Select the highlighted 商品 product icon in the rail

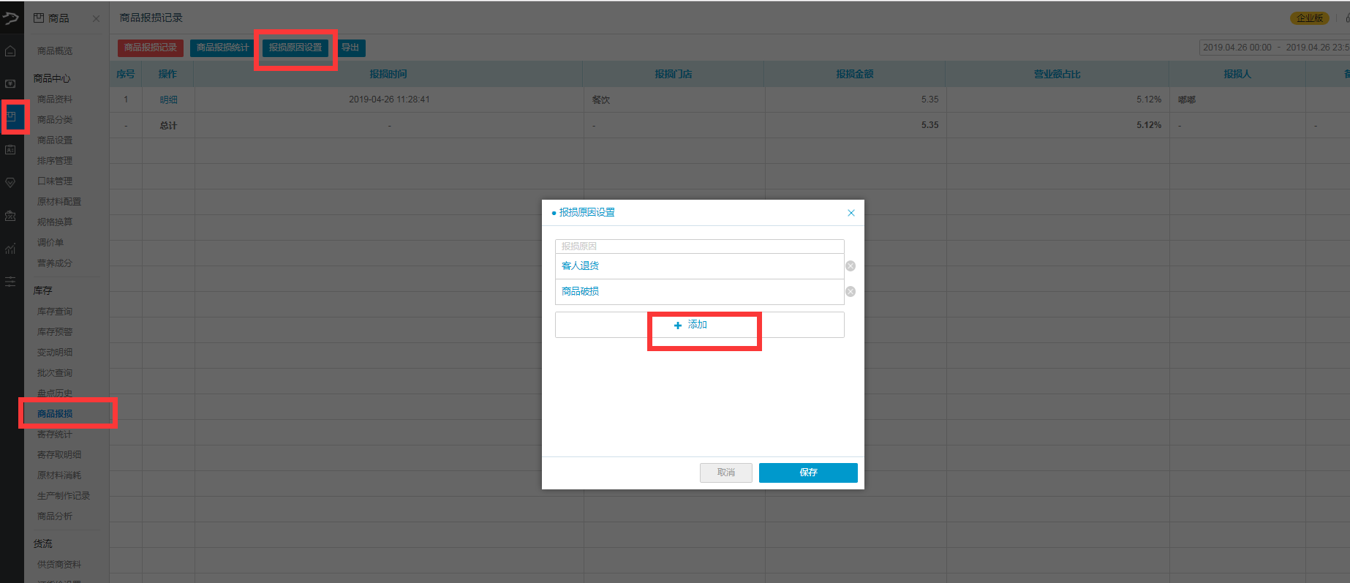pyautogui.click(x=11, y=117)
